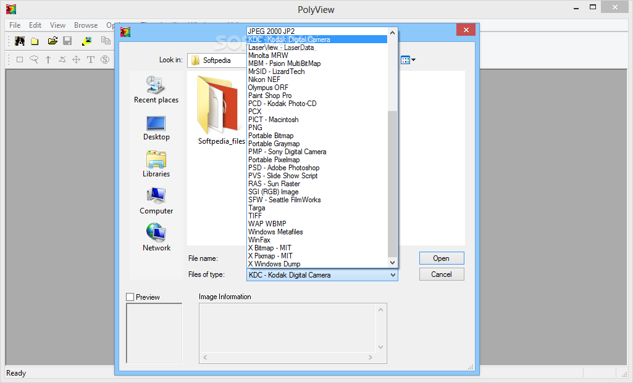The image size is (633, 383).
Task: Open the view menu icon dropdown
Action: pyautogui.click(x=408, y=60)
